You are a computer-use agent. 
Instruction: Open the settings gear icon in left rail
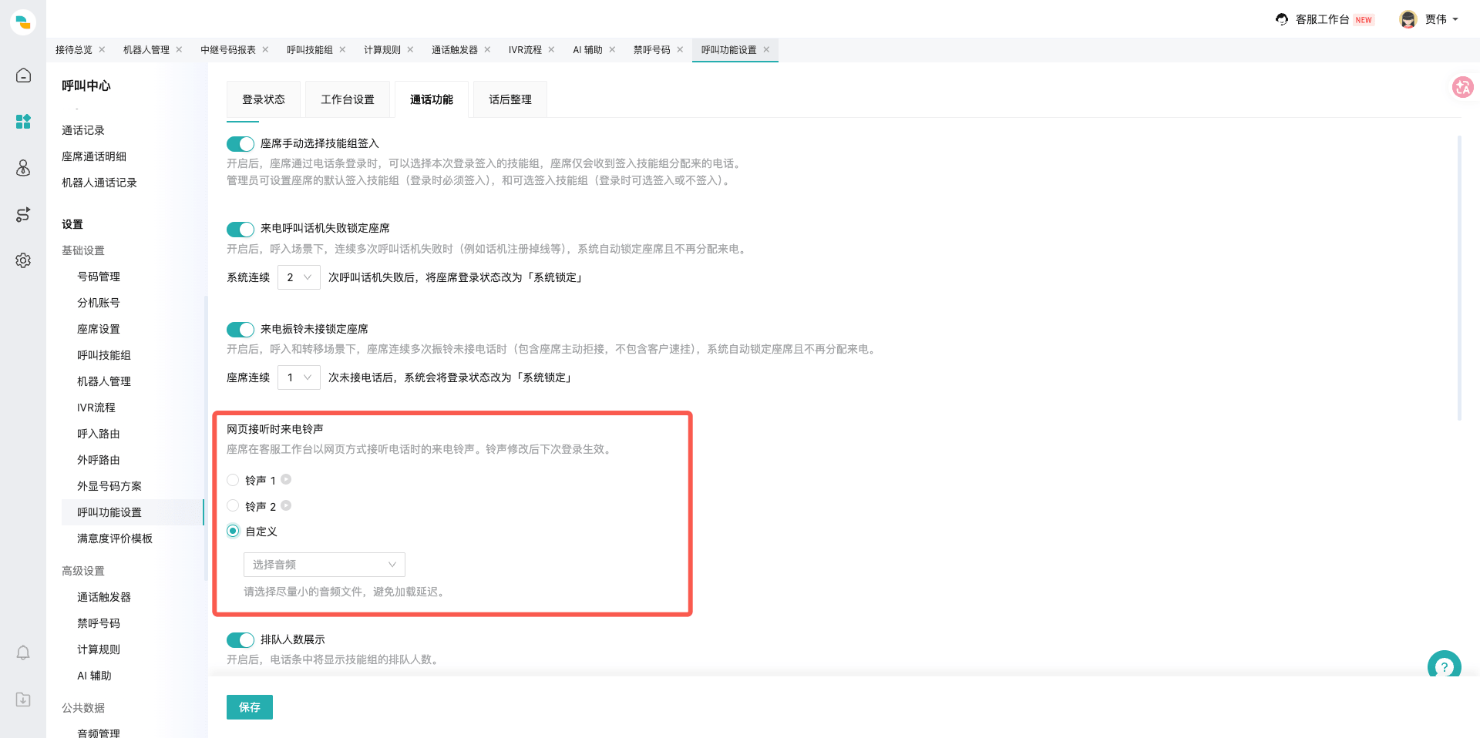(23, 260)
